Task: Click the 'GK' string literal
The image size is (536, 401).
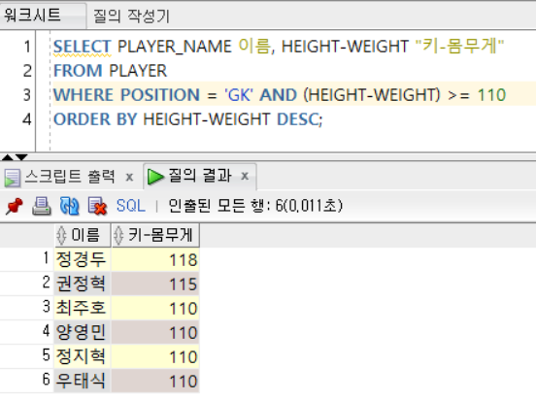Action: tap(239, 95)
